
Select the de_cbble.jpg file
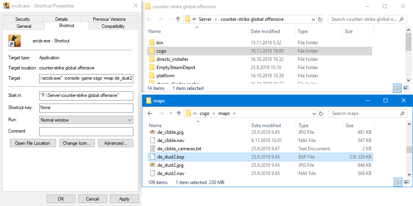pyautogui.click(x=260, y=132)
